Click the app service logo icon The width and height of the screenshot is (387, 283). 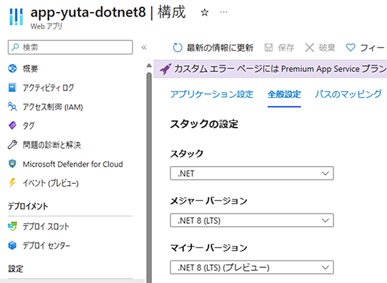tap(16, 17)
